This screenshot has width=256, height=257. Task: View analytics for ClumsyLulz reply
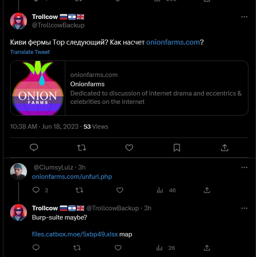point(160,190)
